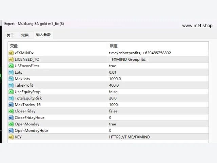
Task: Click the bool icon beside USnewsFilter
Action: (11, 66)
